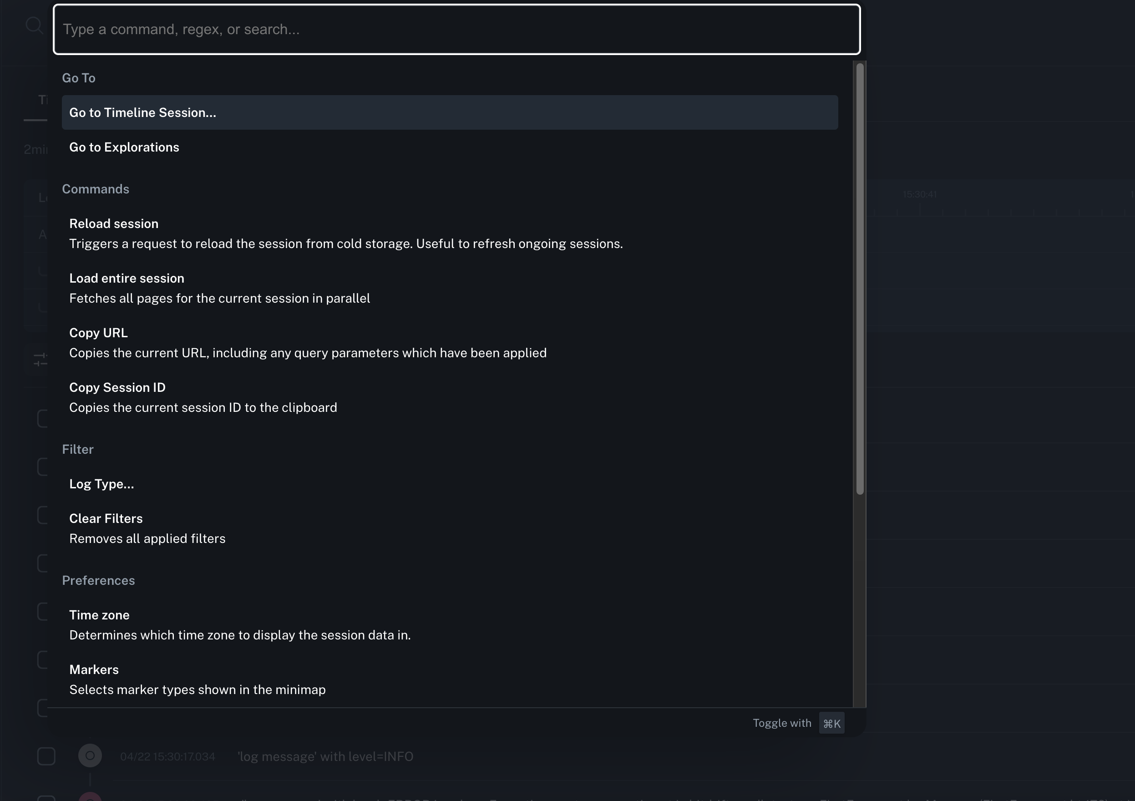Screen dimensions: 1135x801
Task: Tick the checkbox beside the INFO log row
Action: pos(46,756)
